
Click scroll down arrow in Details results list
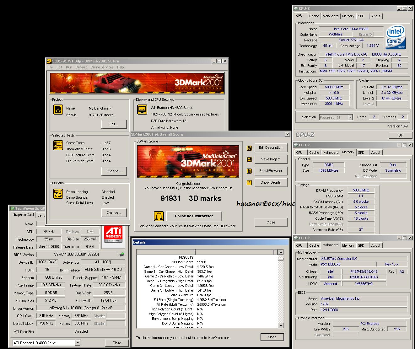[281, 326]
